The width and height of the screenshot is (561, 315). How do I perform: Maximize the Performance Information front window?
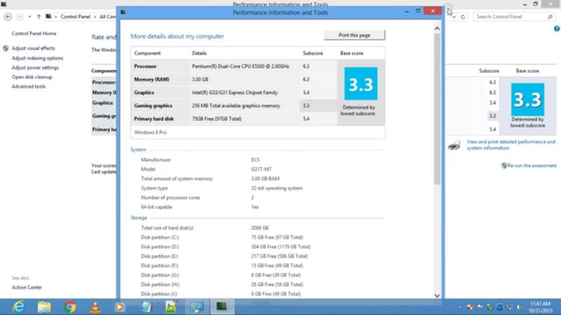click(x=418, y=11)
